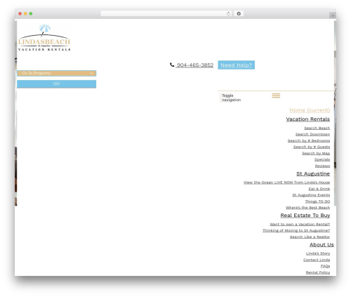Viewport: 351px width, 297px height.
Task: Click the browser download icon
Action: (x=239, y=13)
